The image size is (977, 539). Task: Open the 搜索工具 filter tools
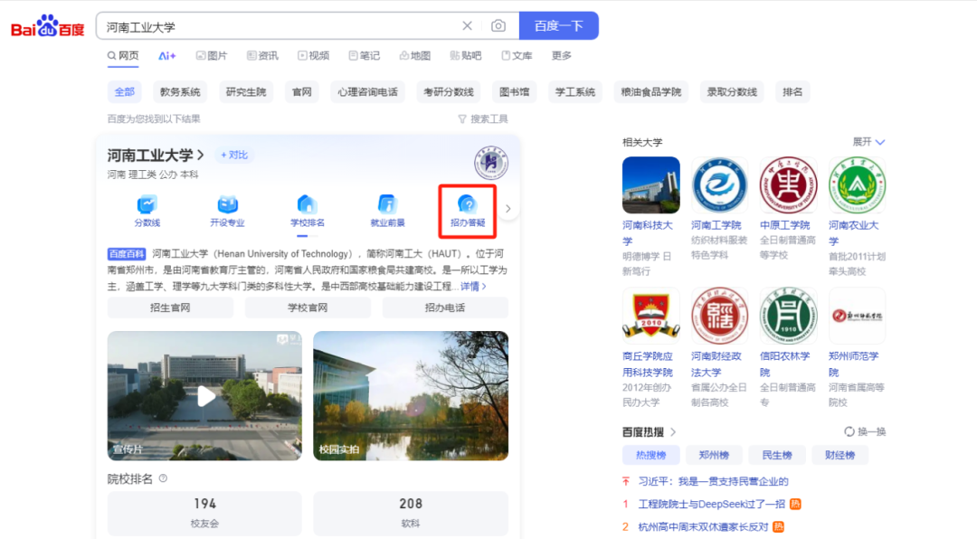click(484, 118)
